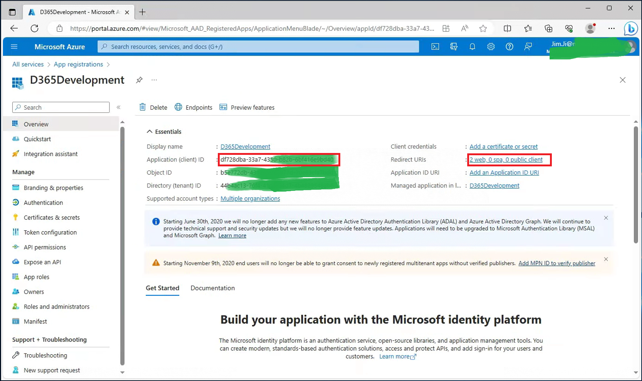Go back in the browser

14,28
